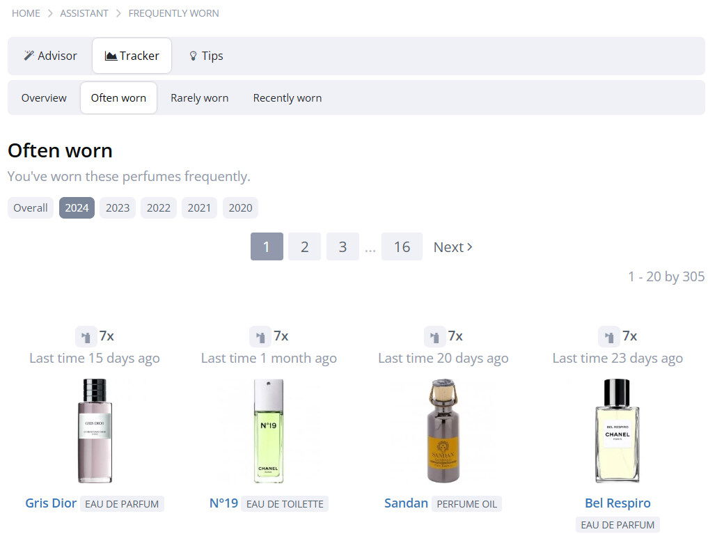Click spray icon above Sandan
The image size is (708, 534).
pyautogui.click(x=435, y=337)
